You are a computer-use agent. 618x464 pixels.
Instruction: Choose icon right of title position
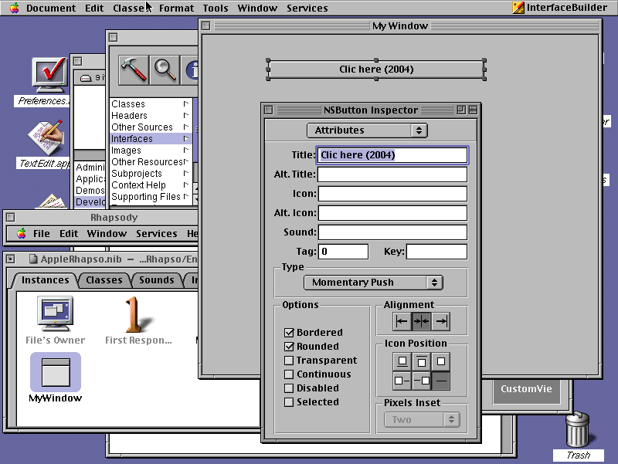[421, 381]
